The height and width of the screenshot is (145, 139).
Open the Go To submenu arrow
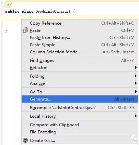click(136, 92)
